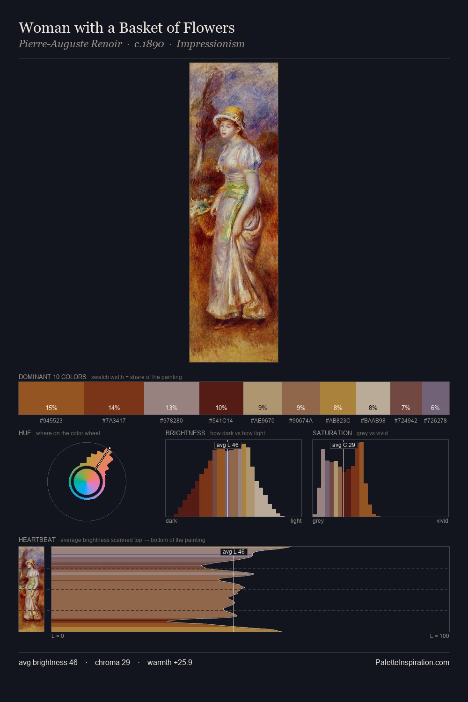Click the "avg L 46" label in heartbeat chart
Viewport: 468px width, 702px height.
(x=234, y=552)
